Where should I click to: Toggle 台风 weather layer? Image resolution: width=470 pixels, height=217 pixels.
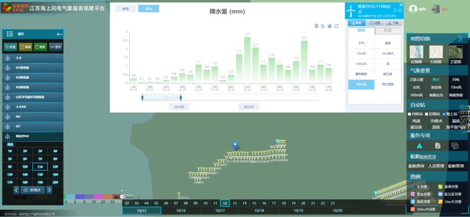point(416,87)
